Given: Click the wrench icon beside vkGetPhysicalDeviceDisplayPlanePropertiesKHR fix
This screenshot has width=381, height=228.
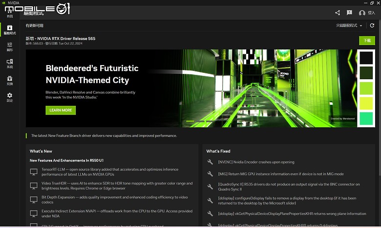Looking at the screenshot, I should 210,213.
